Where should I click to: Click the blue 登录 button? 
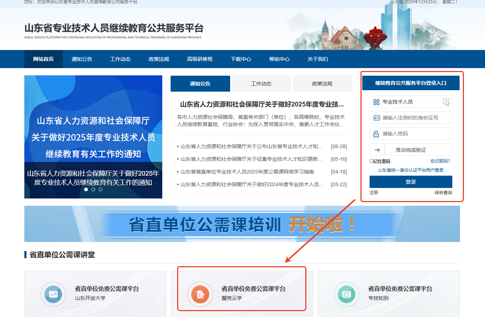click(411, 182)
